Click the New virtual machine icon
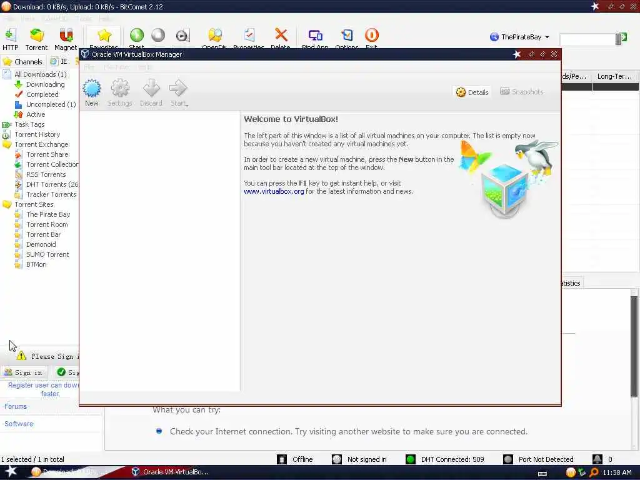 pos(92,88)
